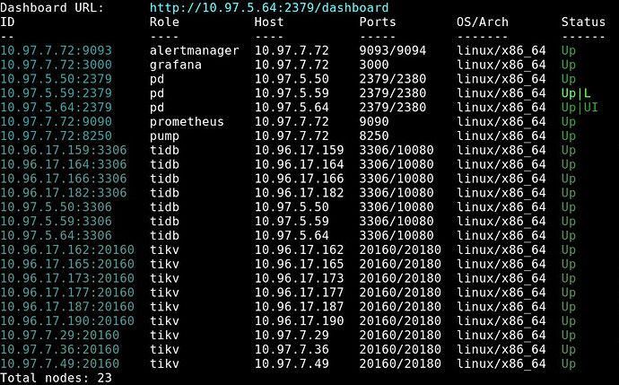This screenshot has height=385, width=619.
Task: Click the Role column header
Action: pos(164,21)
